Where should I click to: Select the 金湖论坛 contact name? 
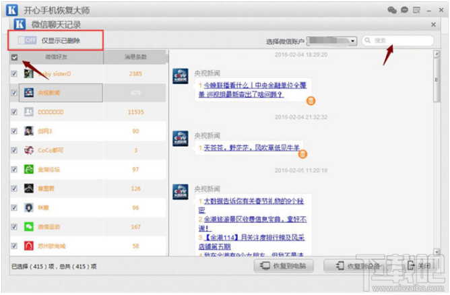click(x=49, y=170)
